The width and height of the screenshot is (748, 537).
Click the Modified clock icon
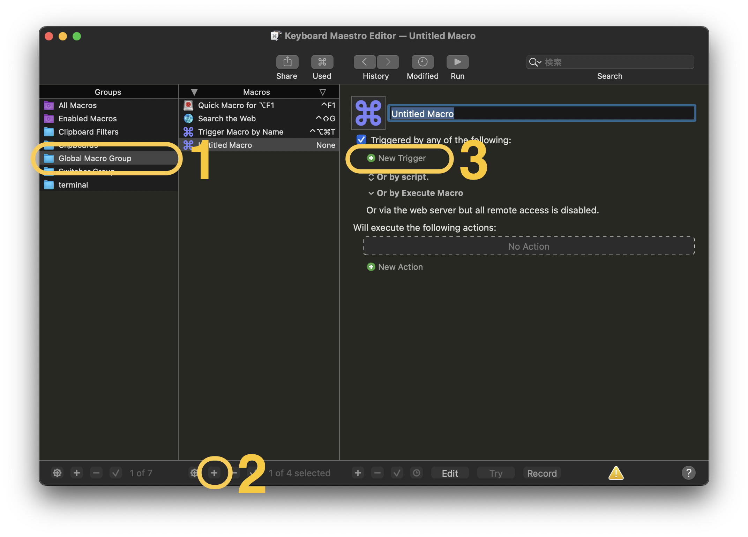[x=422, y=62]
